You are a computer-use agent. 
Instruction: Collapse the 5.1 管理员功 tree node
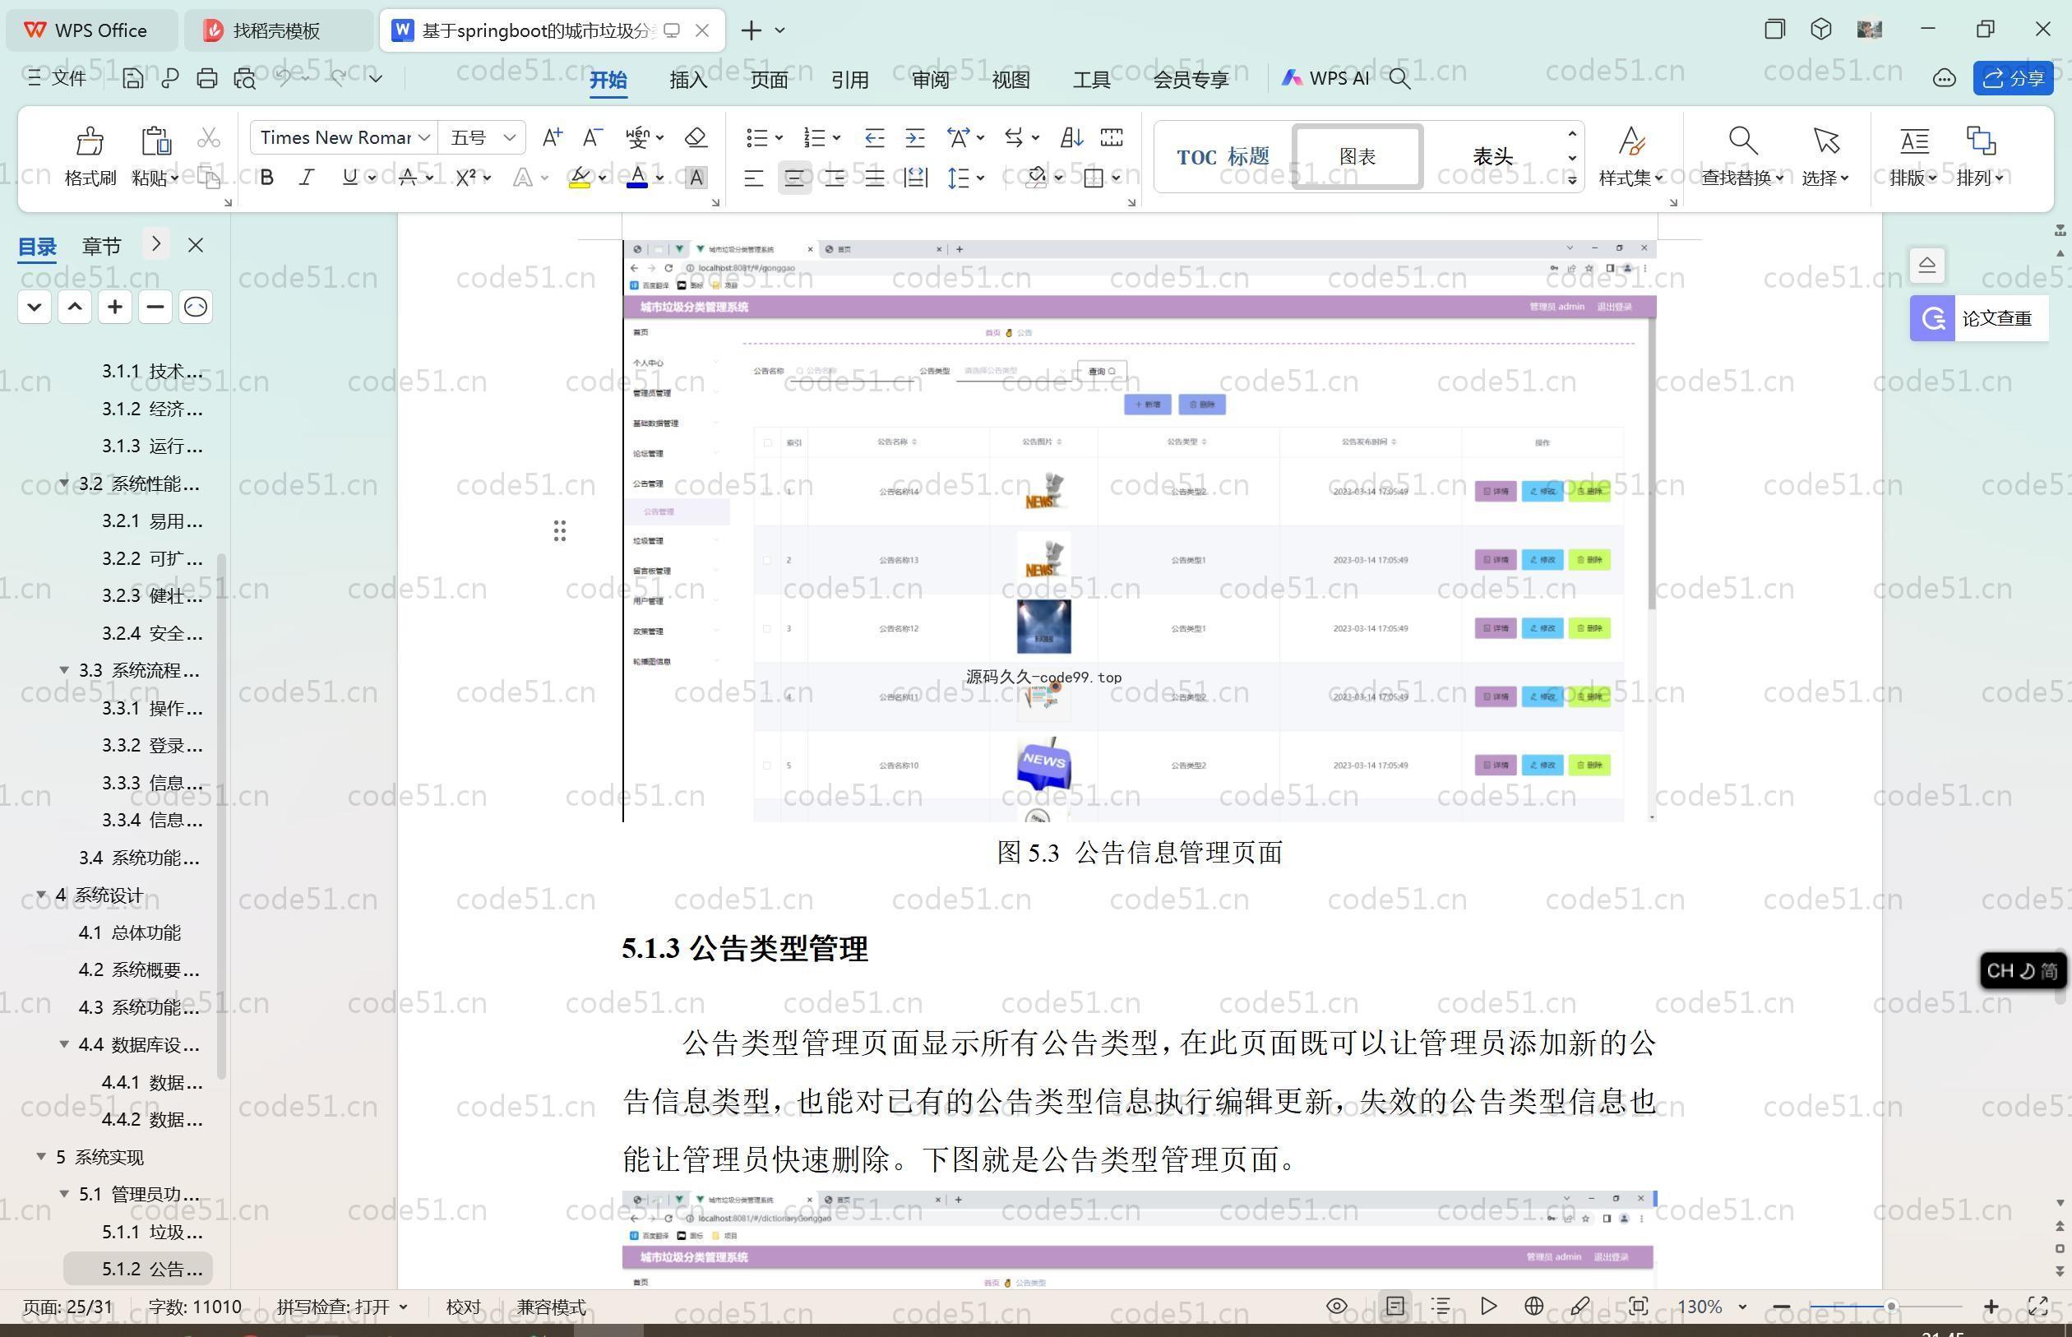[x=64, y=1194]
